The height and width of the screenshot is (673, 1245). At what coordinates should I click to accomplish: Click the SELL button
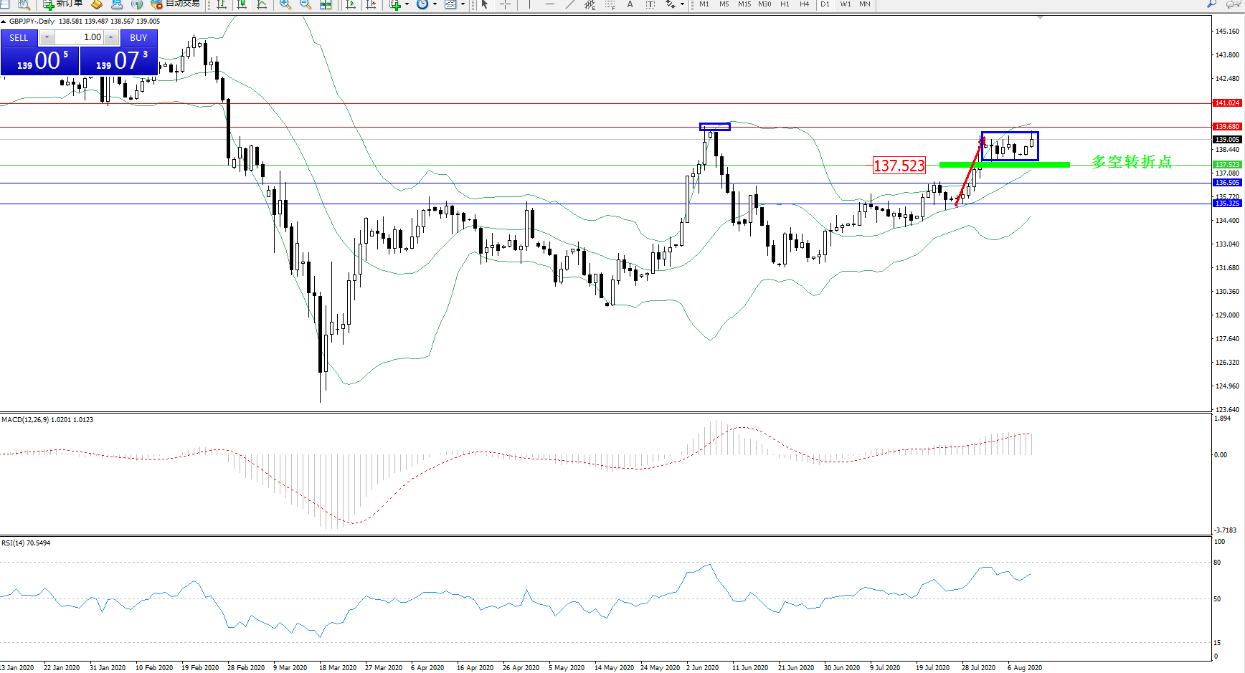[x=19, y=37]
